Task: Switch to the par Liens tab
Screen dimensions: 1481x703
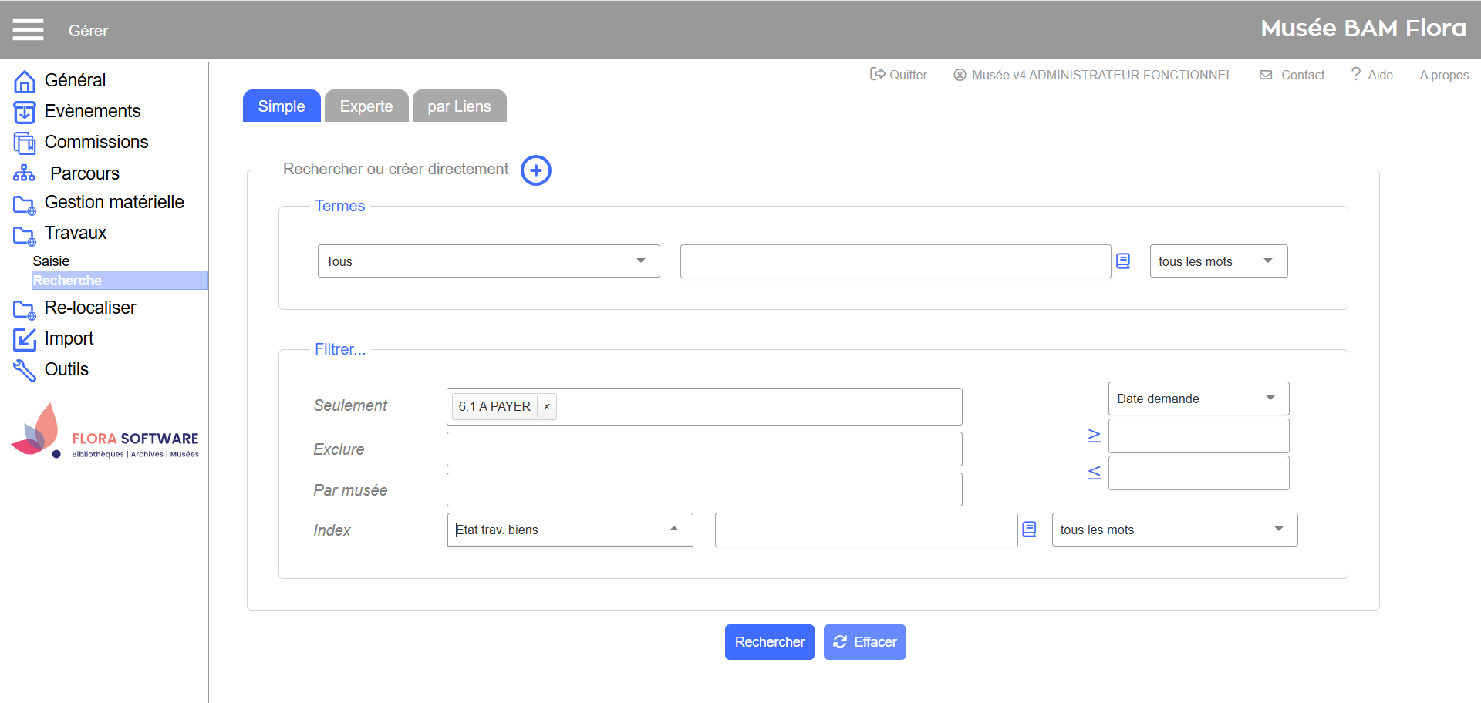Action: tap(459, 106)
